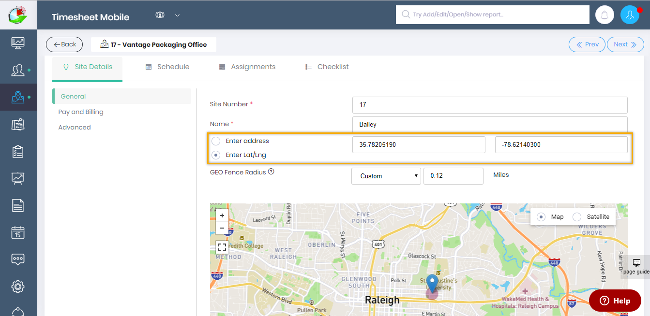Open the employees people icon in sidebar
Screen dimensions: 650x316
coord(18,70)
